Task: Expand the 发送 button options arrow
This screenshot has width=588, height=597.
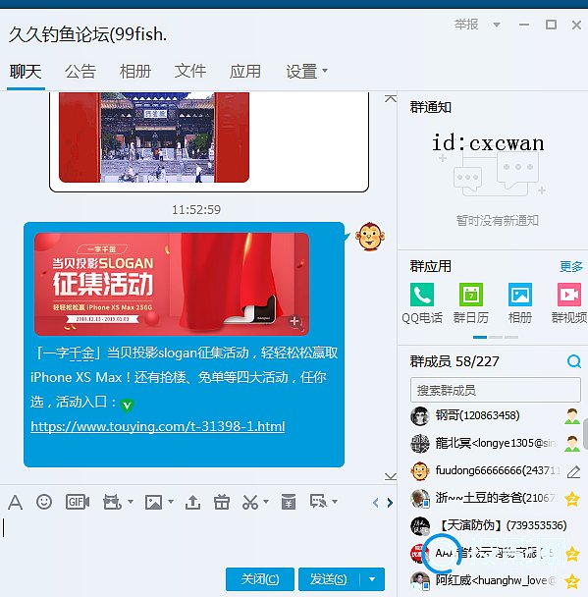Action: click(x=372, y=579)
